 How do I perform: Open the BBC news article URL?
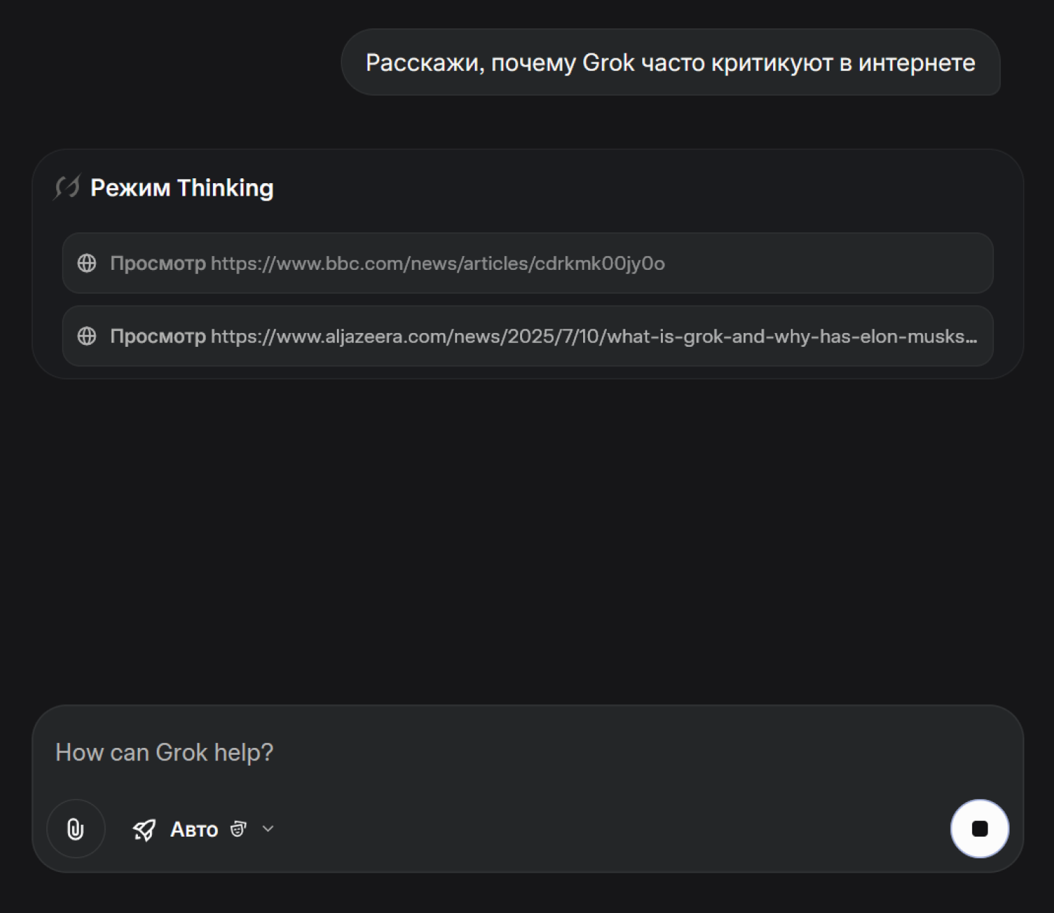(438, 264)
